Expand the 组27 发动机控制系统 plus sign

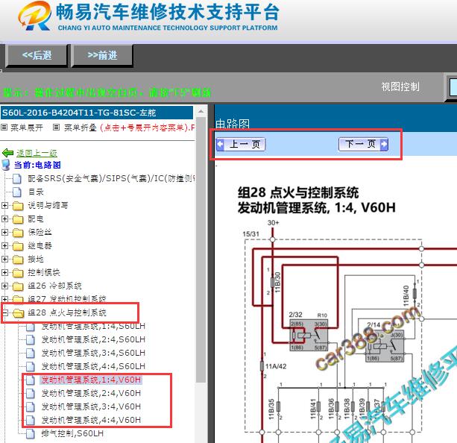(x=4, y=299)
